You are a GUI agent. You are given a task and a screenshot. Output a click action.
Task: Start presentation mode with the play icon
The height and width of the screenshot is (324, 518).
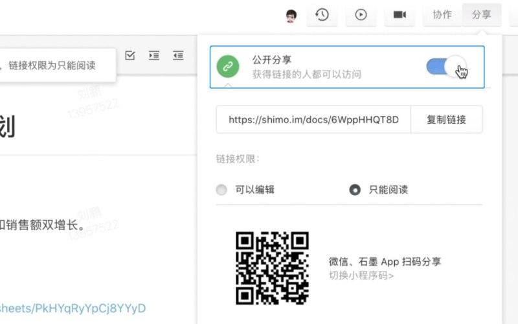click(x=361, y=14)
